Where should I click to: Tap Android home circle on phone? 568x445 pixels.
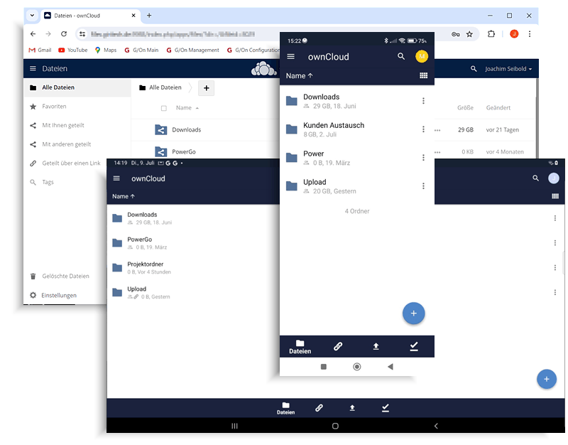[x=357, y=367]
